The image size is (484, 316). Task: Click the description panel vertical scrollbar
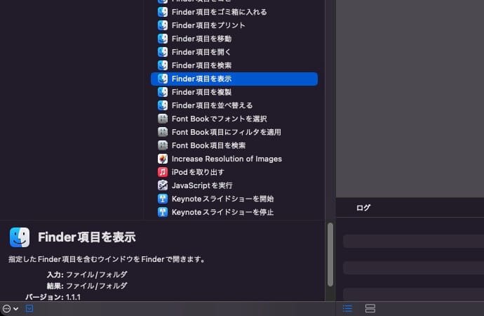point(330,253)
